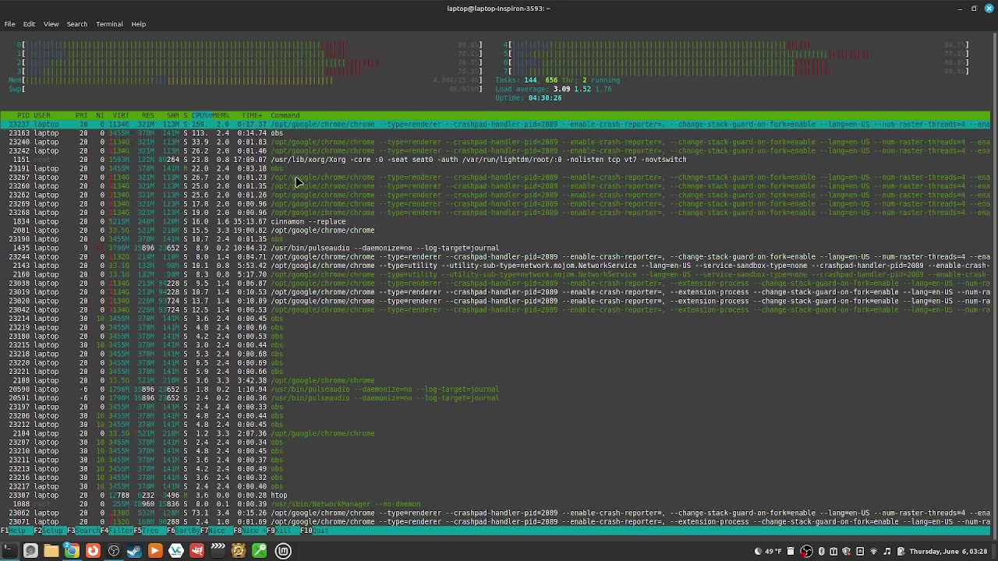Select the obs process row PID 23163

[496, 133]
